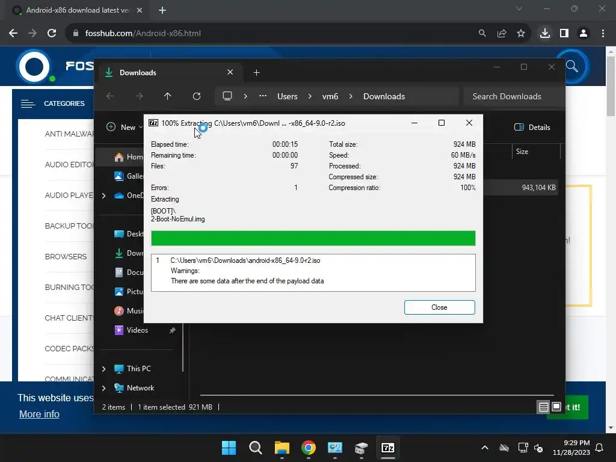Go up one folder in File Explorer
This screenshot has height=462, width=616.
pos(168,96)
